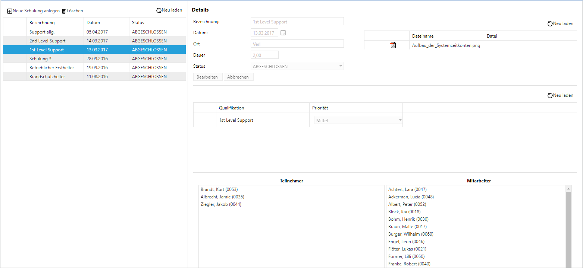Select employee Engel, Leon (0046)
Viewport: 583px width, 268px height.
click(x=407, y=242)
